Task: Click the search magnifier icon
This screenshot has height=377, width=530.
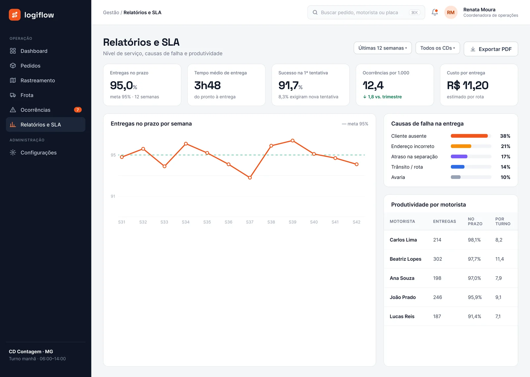Action: (315, 12)
